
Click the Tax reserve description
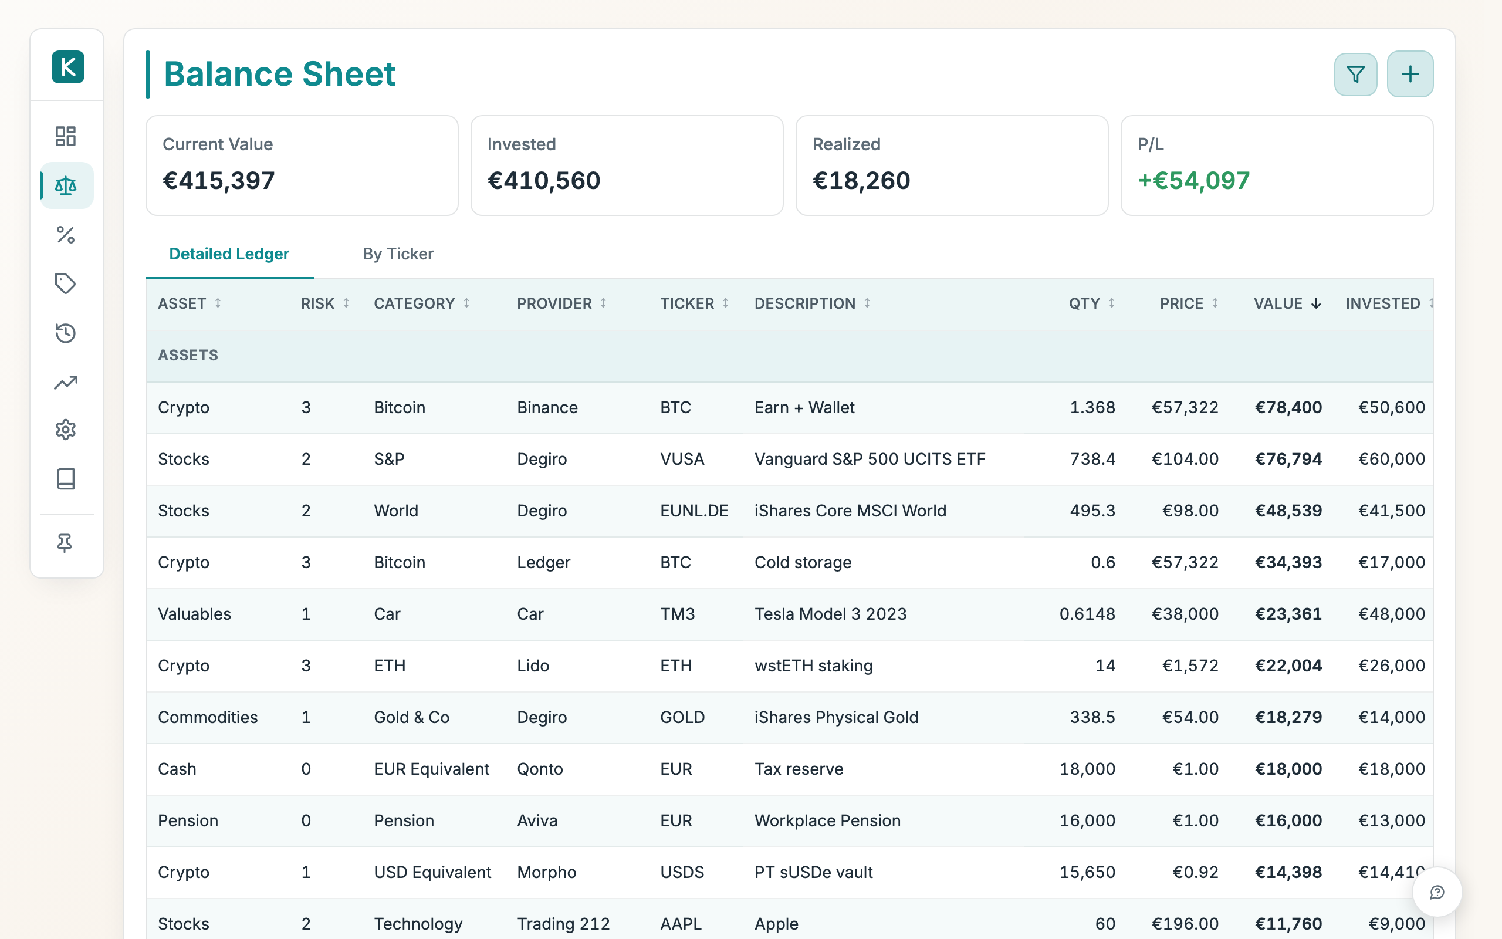tap(799, 769)
